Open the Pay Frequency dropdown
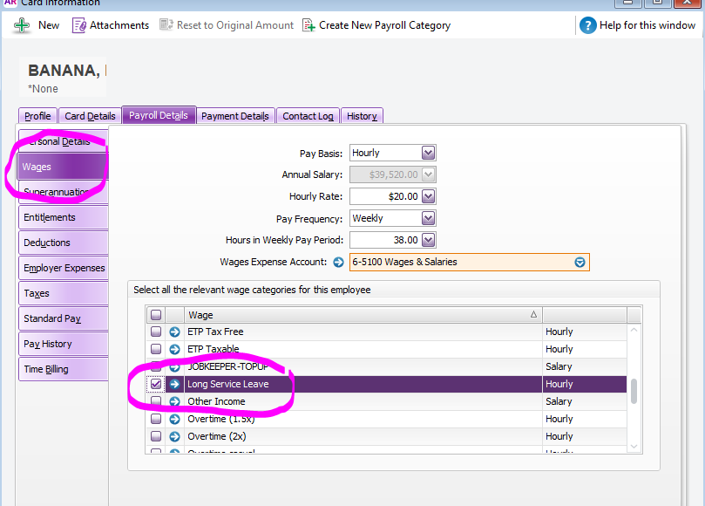Viewport: 705px width, 506px height. pos(428,218)
